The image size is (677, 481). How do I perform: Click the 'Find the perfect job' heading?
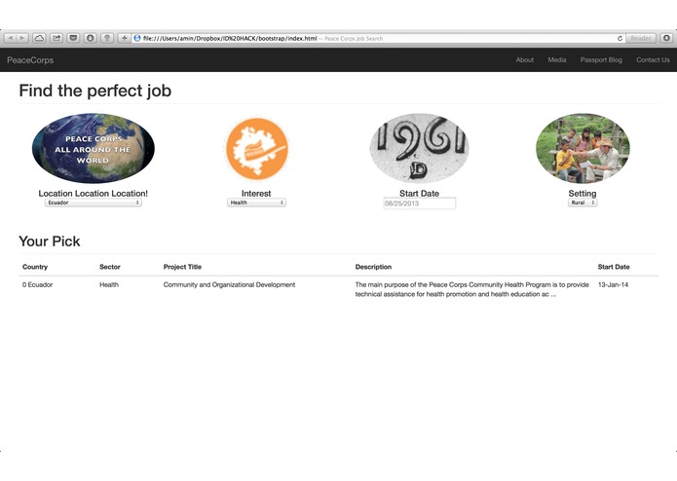click(x=95, y=91)
